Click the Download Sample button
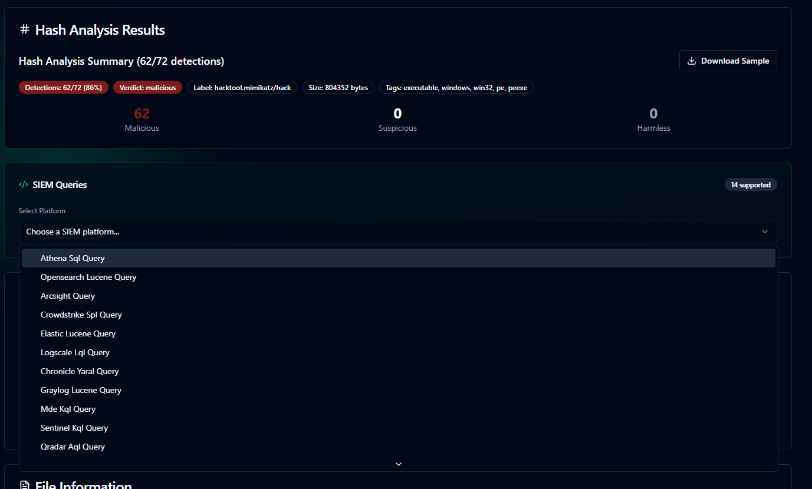The image size is (812, 489). point(728,61)
